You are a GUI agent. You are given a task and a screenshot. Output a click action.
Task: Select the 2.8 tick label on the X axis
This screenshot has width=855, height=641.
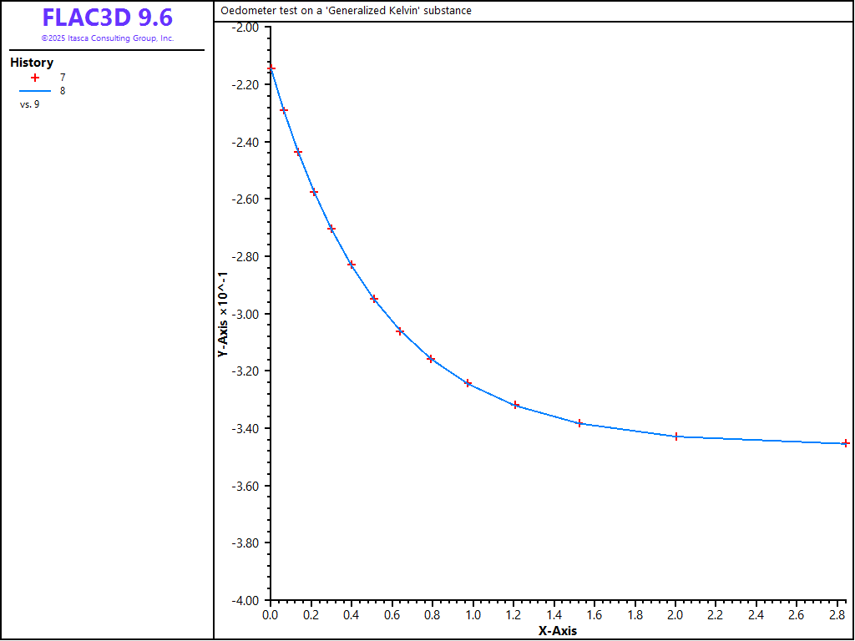pyautogui.click(x=837, y=615)
